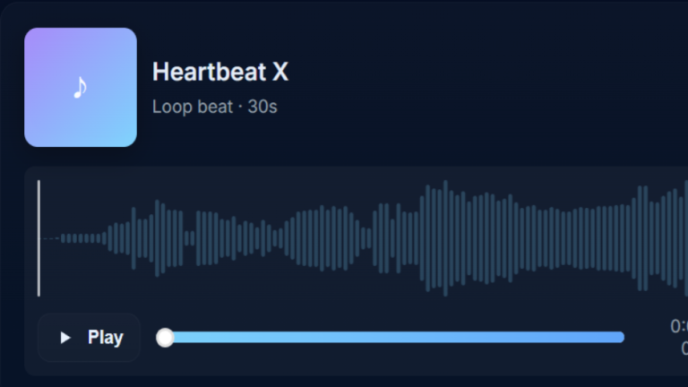Viewport: 688px width, 387px height.
Task: Seek to the middle of the blue progress bar
Action: point(390,338)
